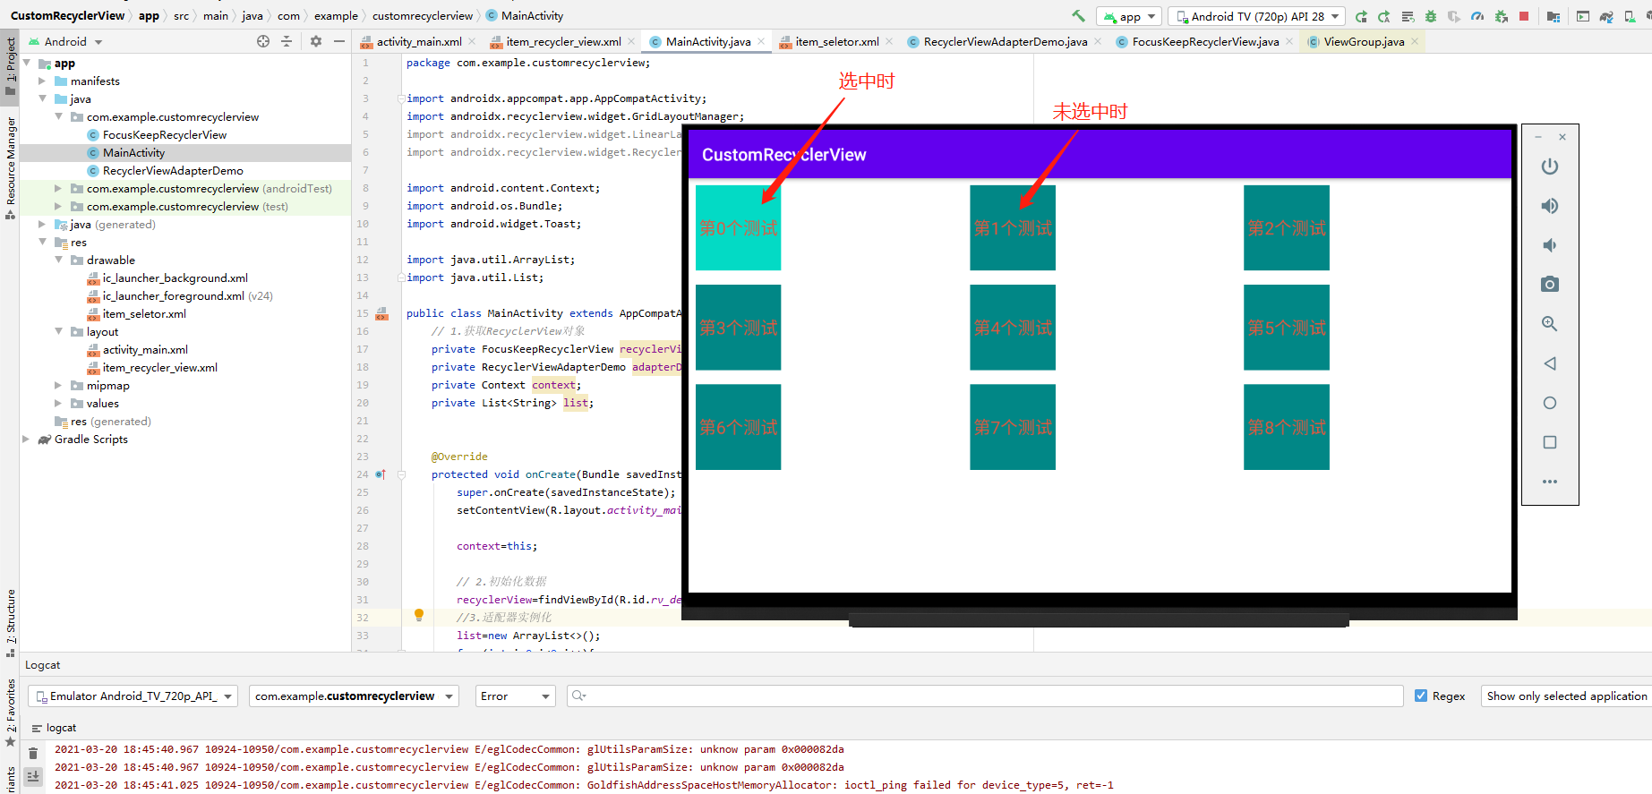Open ic_launcher_background.xml file
This screenshot has height=794, width=1652.
click(175, 278)
